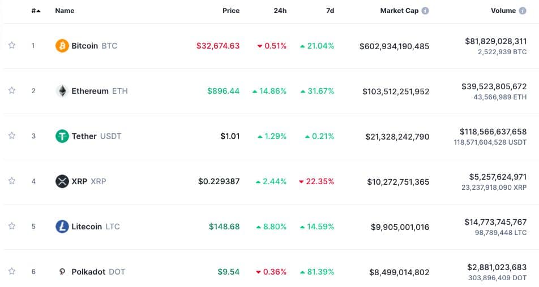Favorite XRP using its star

point(12,181)
